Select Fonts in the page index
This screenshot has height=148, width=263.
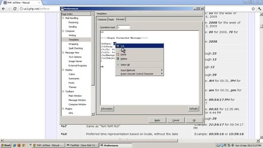(x=71, y=83)
